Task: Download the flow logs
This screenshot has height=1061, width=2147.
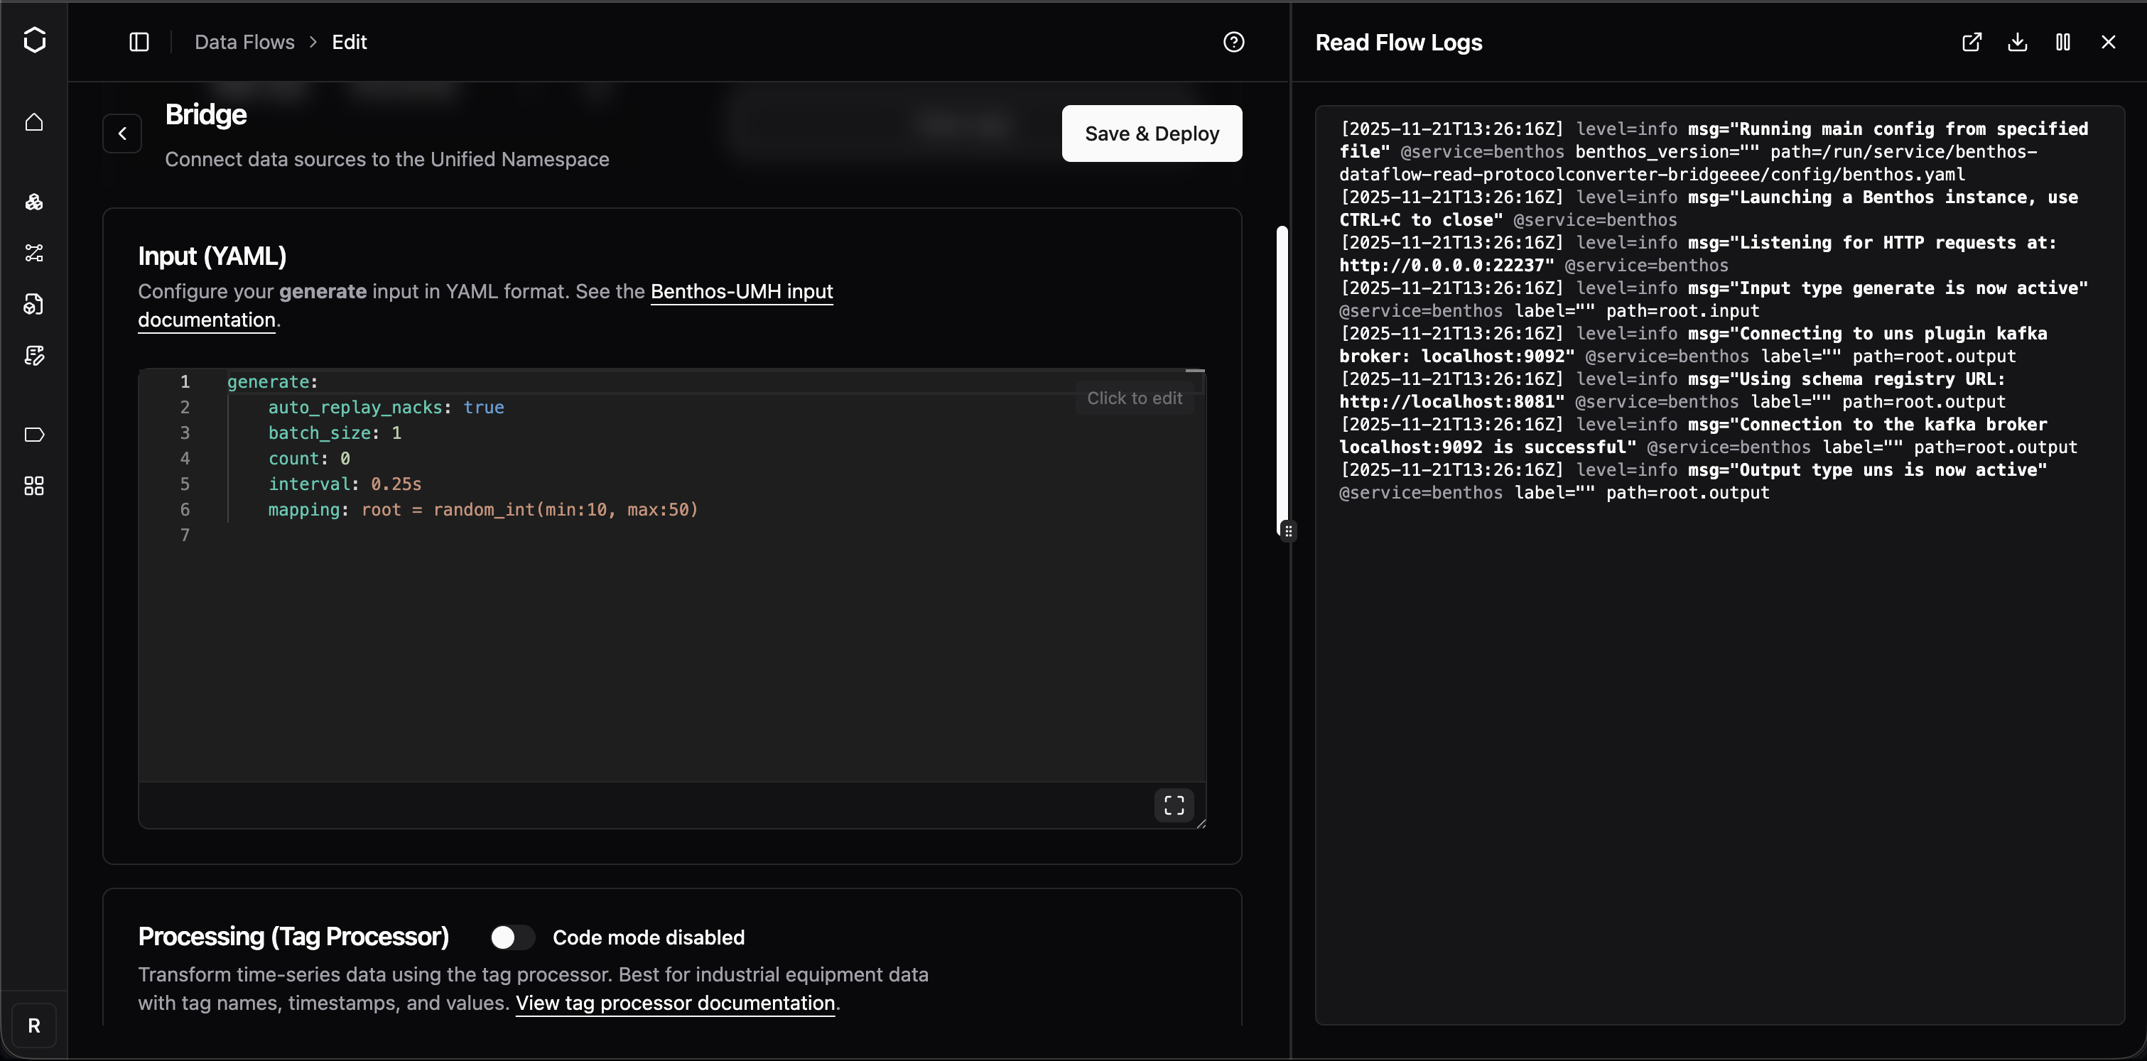Action: [x=2017, y=42]
